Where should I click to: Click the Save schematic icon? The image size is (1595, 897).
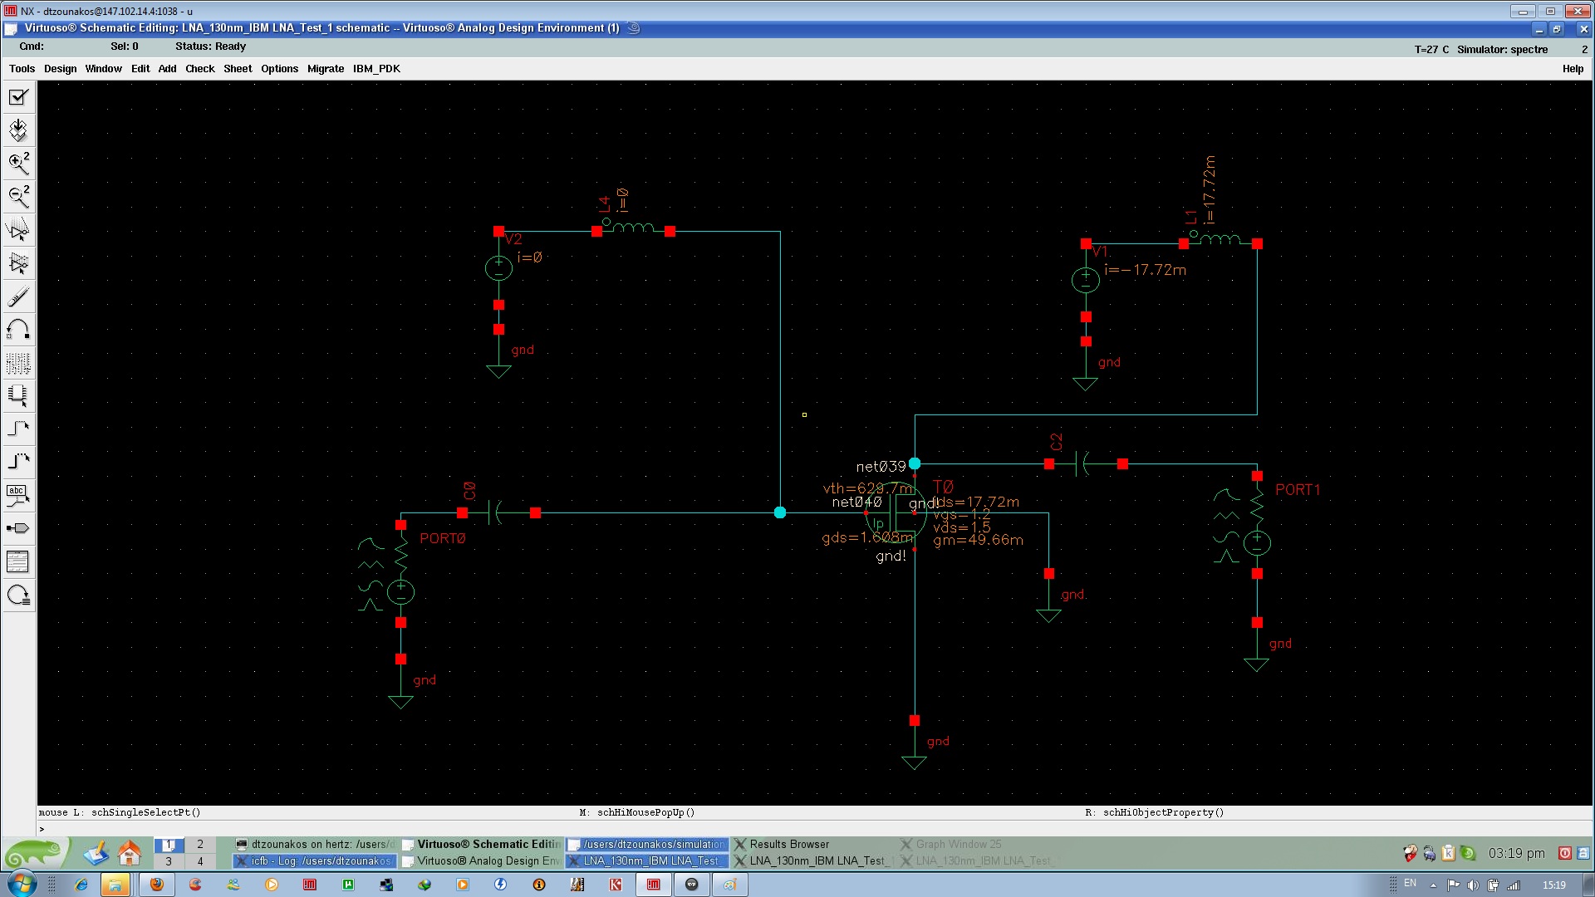[x=18, y=130]
